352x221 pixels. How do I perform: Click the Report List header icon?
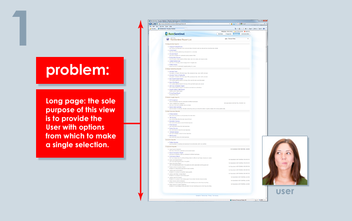(167, 40)
